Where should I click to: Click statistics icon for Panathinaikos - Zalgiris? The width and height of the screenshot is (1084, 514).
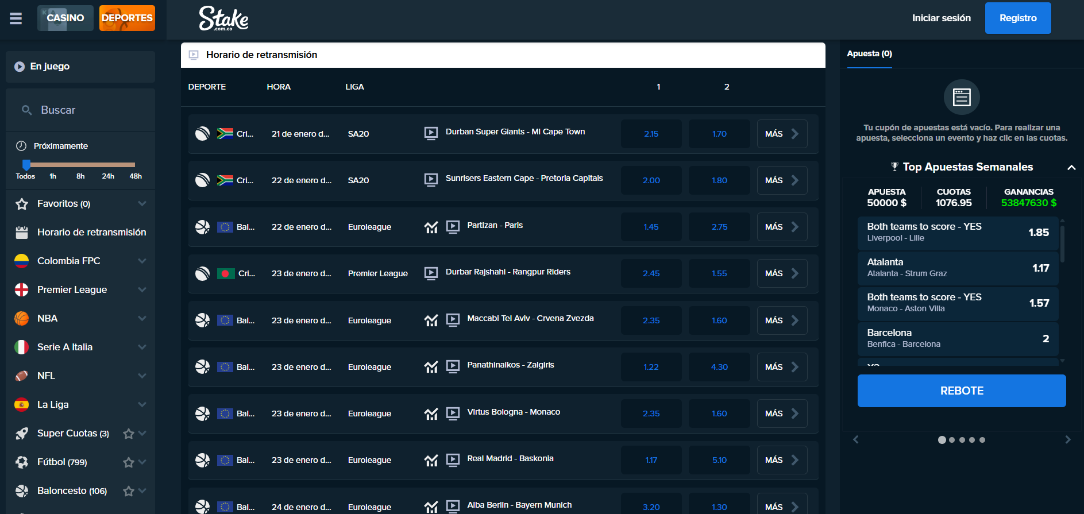click(431, 367)
